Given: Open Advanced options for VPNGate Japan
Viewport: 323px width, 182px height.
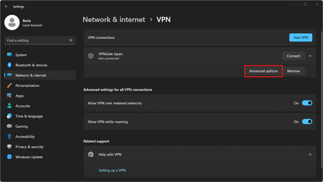Looking at the screenshot, I should 263,71.
